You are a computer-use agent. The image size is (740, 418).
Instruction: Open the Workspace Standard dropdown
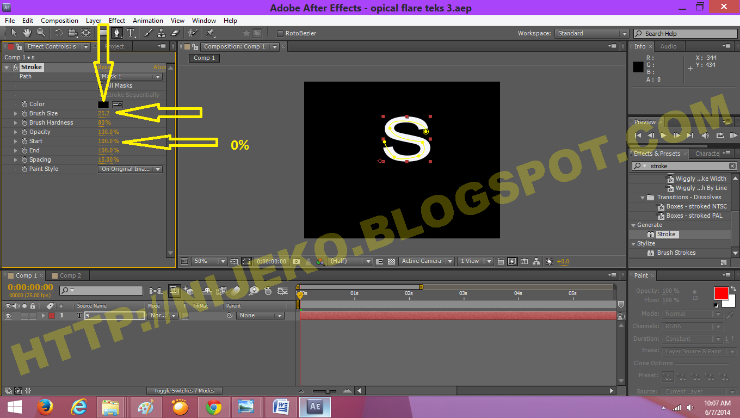(592, 33)
